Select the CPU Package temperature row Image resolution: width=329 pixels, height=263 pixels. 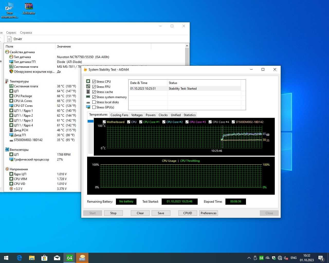click(43, 96)
